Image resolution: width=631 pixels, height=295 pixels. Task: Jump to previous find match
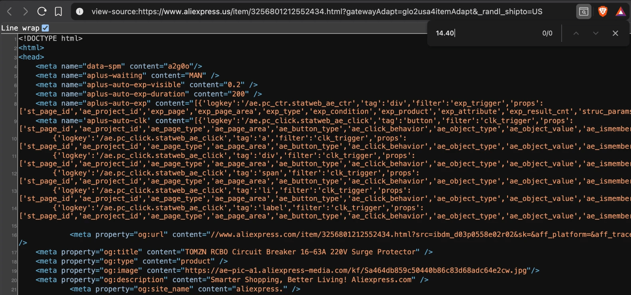576,33
